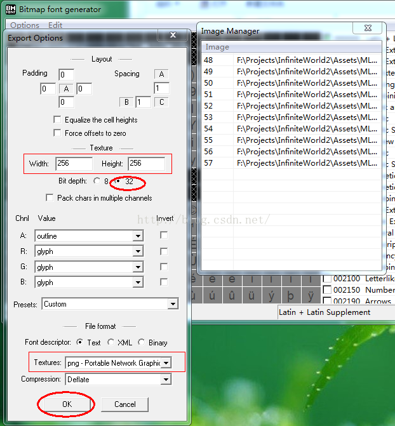Expand the Presets dropdown showing Custom

coord(110,303)
